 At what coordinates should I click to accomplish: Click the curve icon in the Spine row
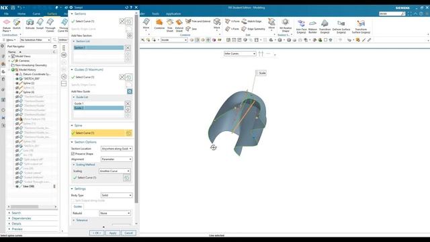pyautogui.click(x=128, y=133)
